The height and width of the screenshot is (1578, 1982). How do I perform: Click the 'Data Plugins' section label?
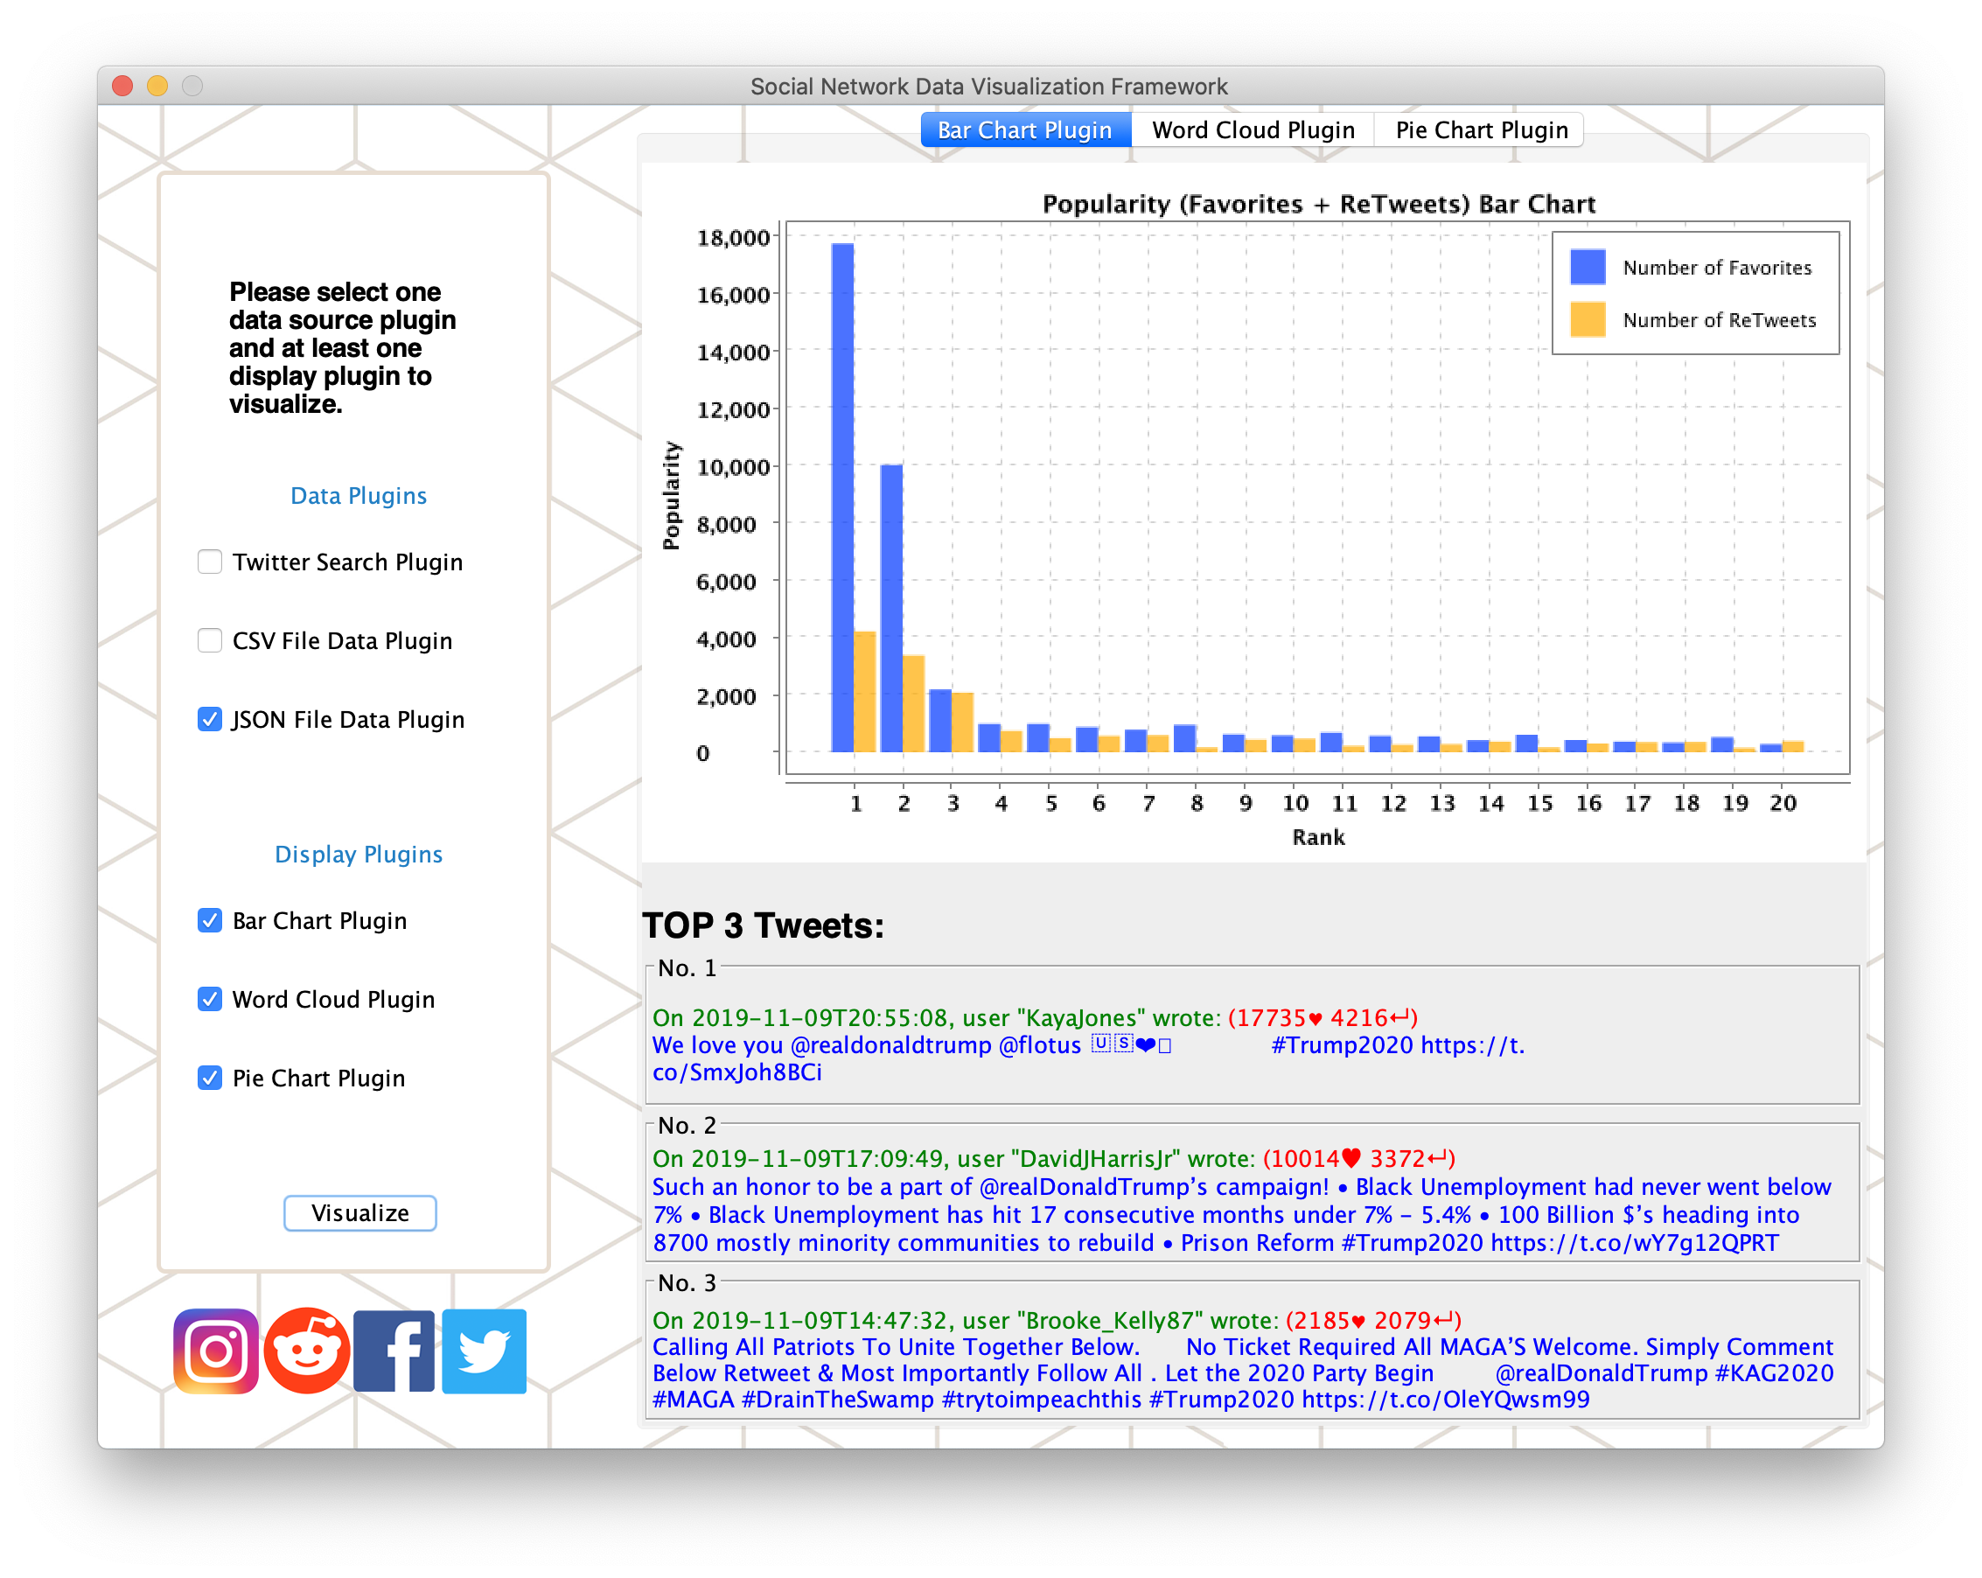pyautogui.click(x=359, y=496)
